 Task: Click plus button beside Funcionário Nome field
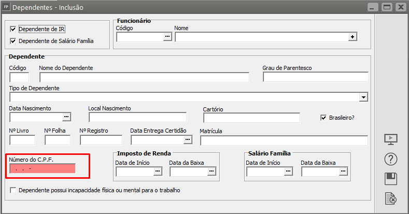point(352,37)
